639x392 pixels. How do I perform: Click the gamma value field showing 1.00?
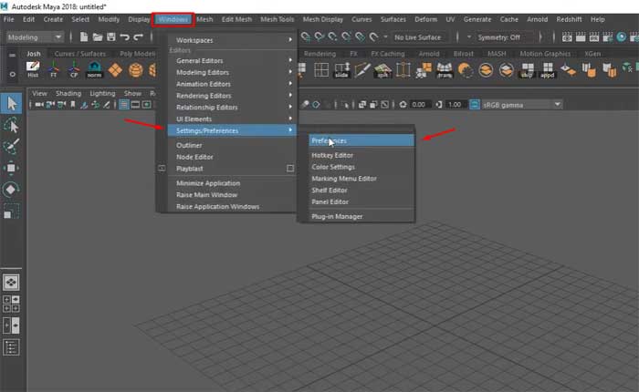455,105
